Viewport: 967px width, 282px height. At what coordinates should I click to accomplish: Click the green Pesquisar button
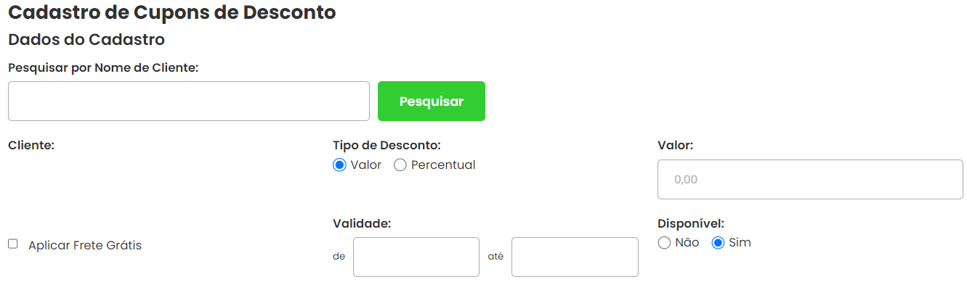click(432, 101)
